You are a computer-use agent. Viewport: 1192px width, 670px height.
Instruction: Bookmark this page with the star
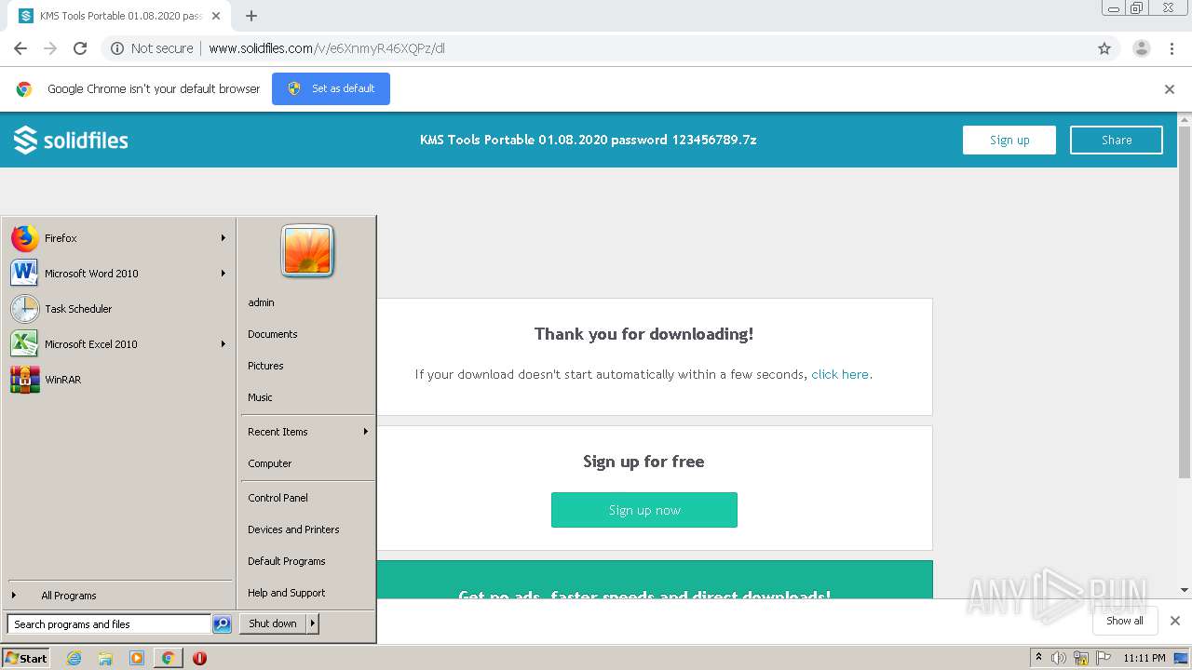pos(1104,48)
